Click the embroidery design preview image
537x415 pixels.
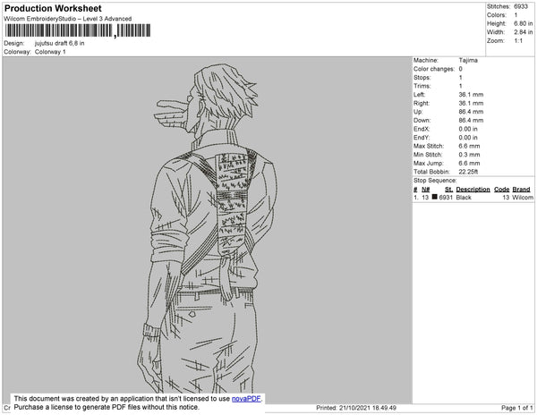(x=208, y=229)
